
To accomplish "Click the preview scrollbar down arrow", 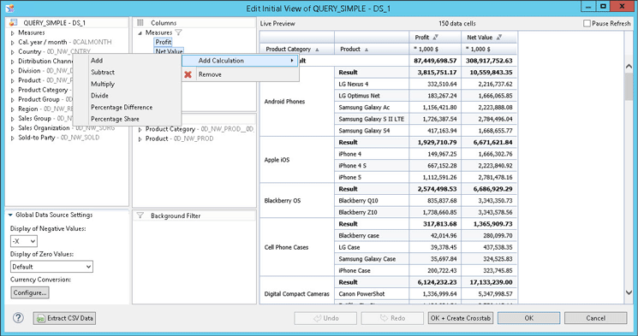I will (x=629, y=292).
